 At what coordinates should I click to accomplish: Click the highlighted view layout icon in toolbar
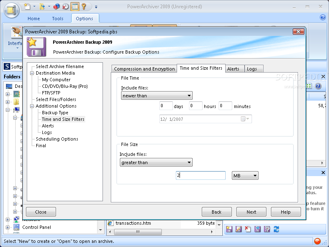click(75, 7)
